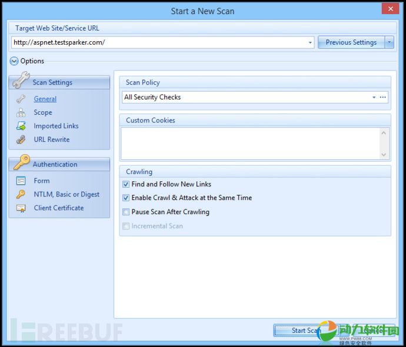Viewport: 406px width, 347px height.
Task: Open scan policy ellipsis editor button
Action: [382, 98]
